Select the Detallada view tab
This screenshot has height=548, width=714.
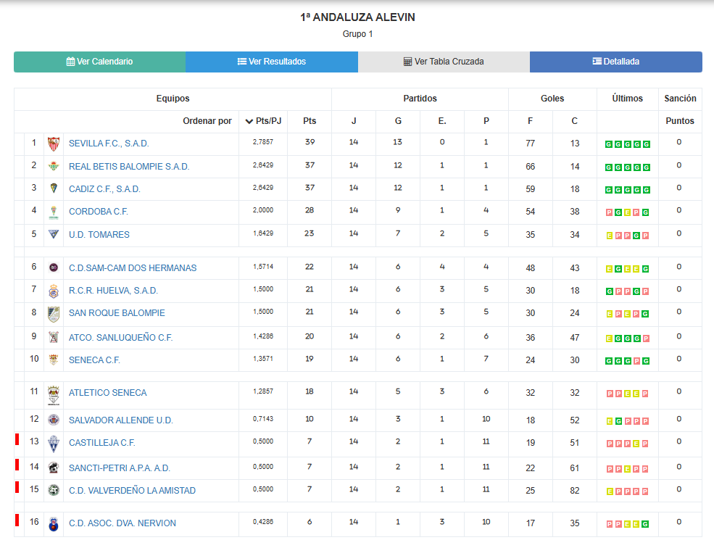tap(615, 62)
